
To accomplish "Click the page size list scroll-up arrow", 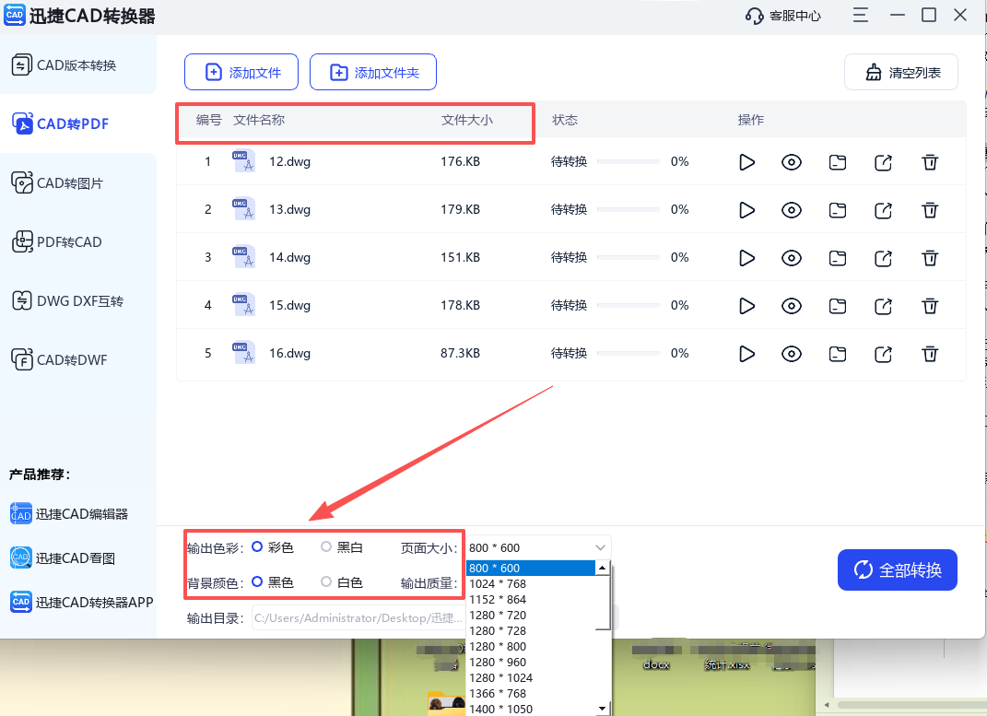I will point(603,569).
